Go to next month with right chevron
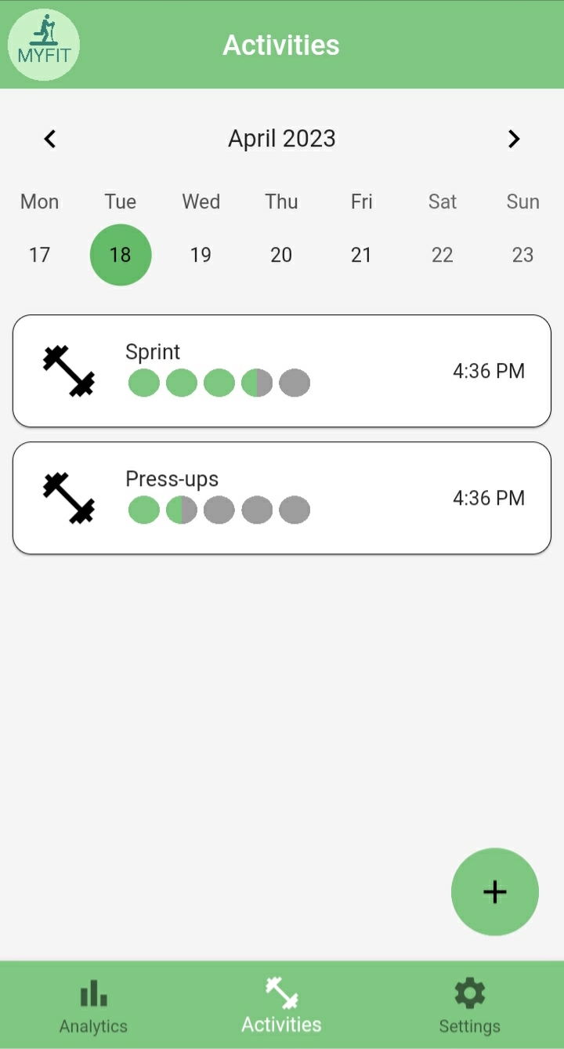564x1049 pixels. pos(514,139)
